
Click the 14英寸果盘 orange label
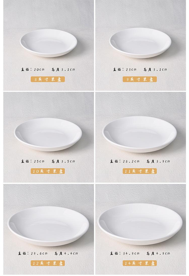140,263
